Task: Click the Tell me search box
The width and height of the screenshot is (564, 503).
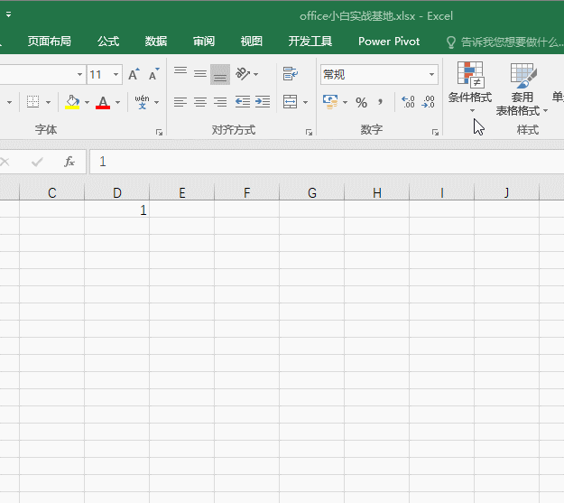Action: (x=504, y=42)
